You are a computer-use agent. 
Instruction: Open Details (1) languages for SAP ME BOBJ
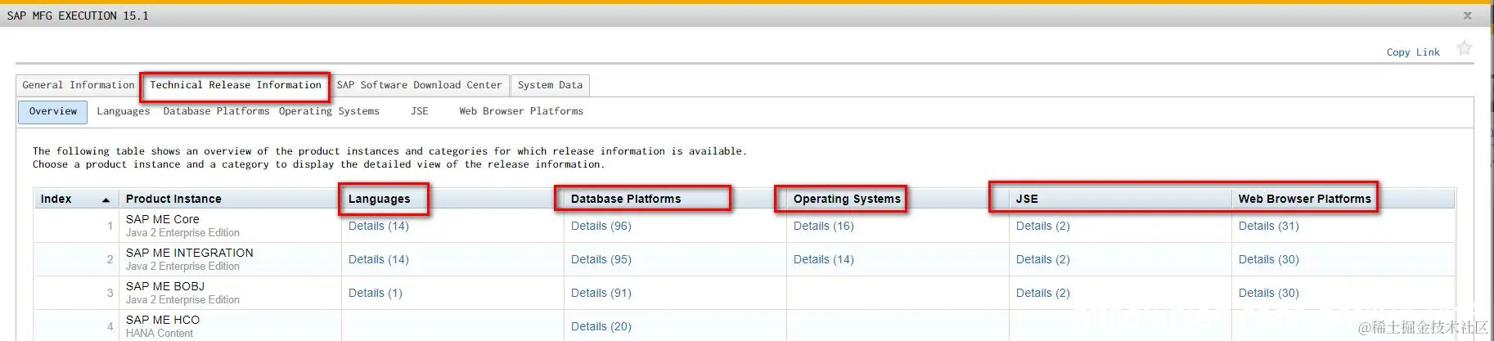[376, 293]
